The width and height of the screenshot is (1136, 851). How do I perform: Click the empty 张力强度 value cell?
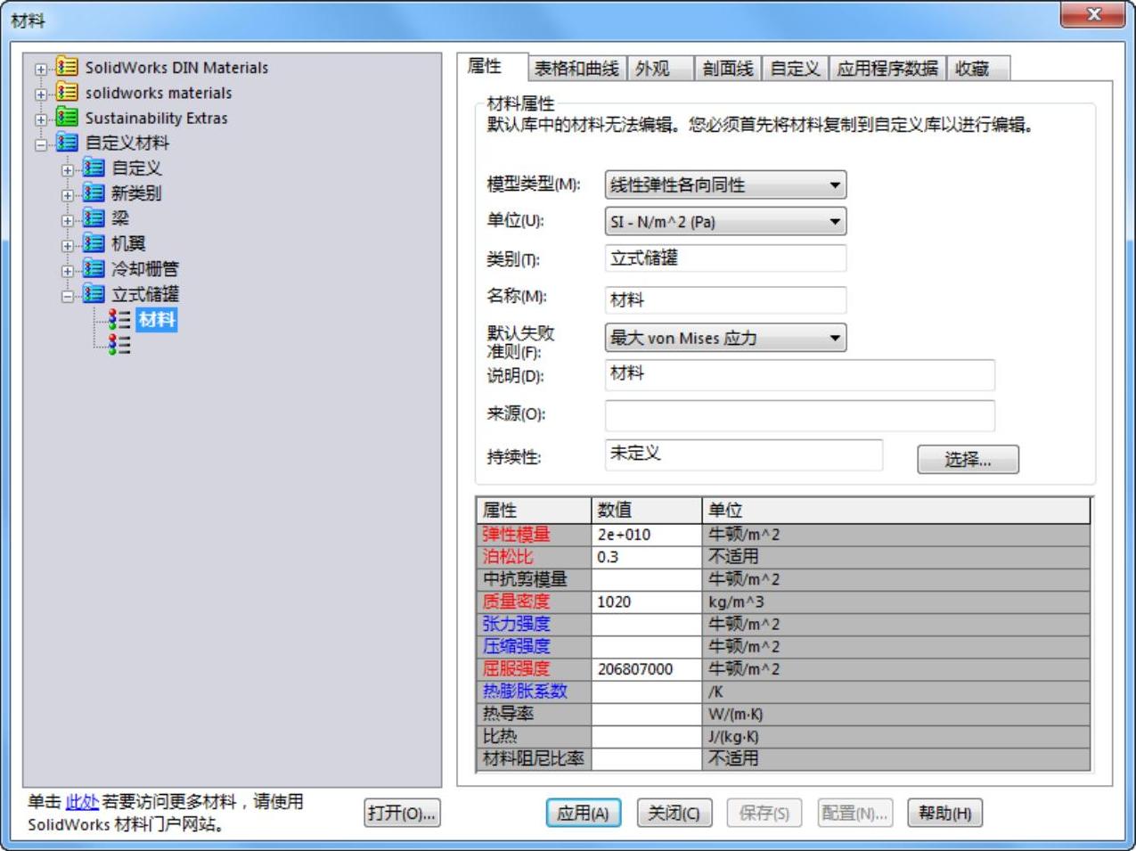647,624
